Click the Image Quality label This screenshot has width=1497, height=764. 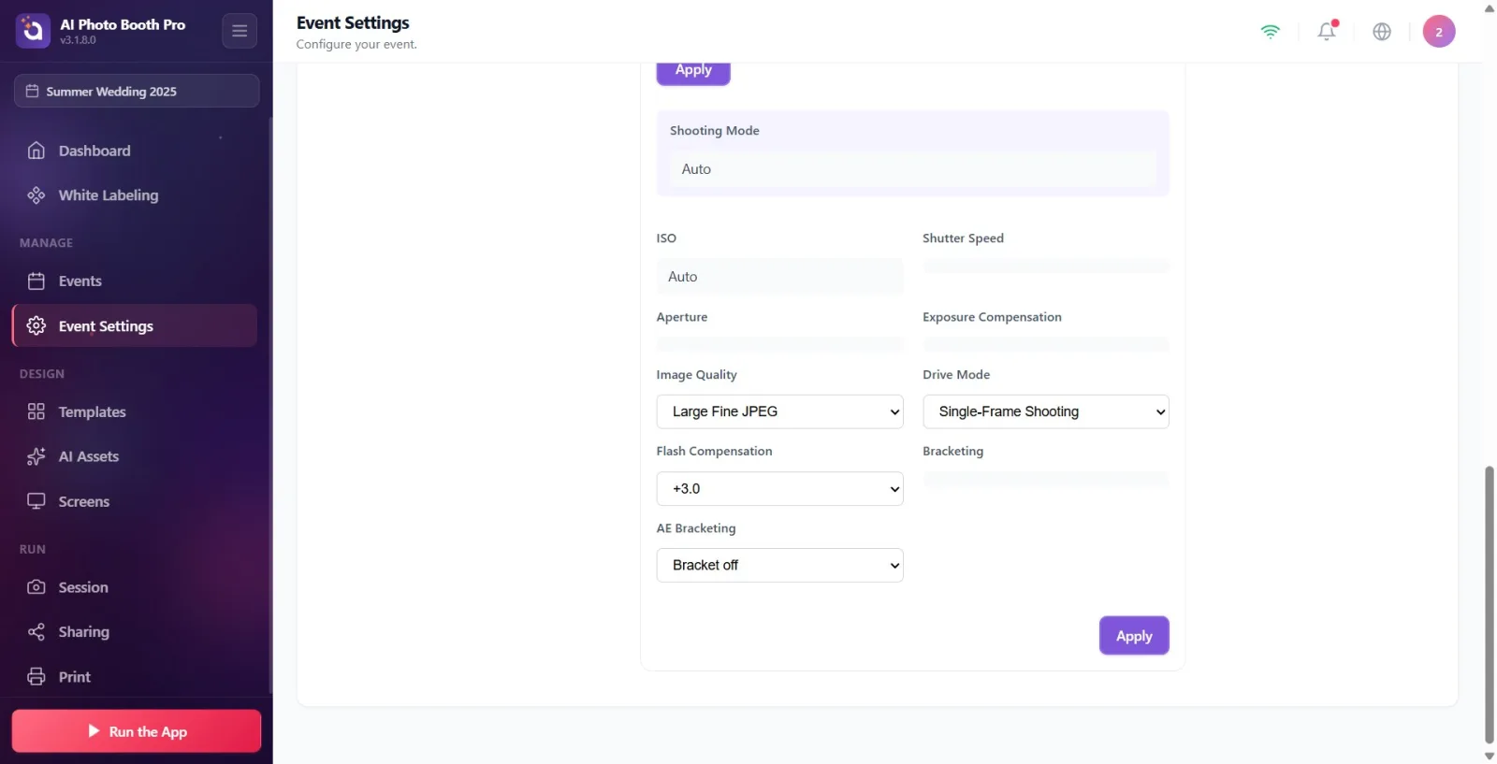697,375
